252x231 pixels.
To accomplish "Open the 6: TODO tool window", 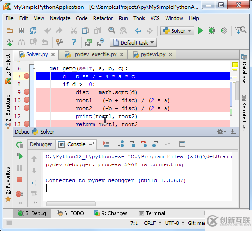I will coord(70,213).
